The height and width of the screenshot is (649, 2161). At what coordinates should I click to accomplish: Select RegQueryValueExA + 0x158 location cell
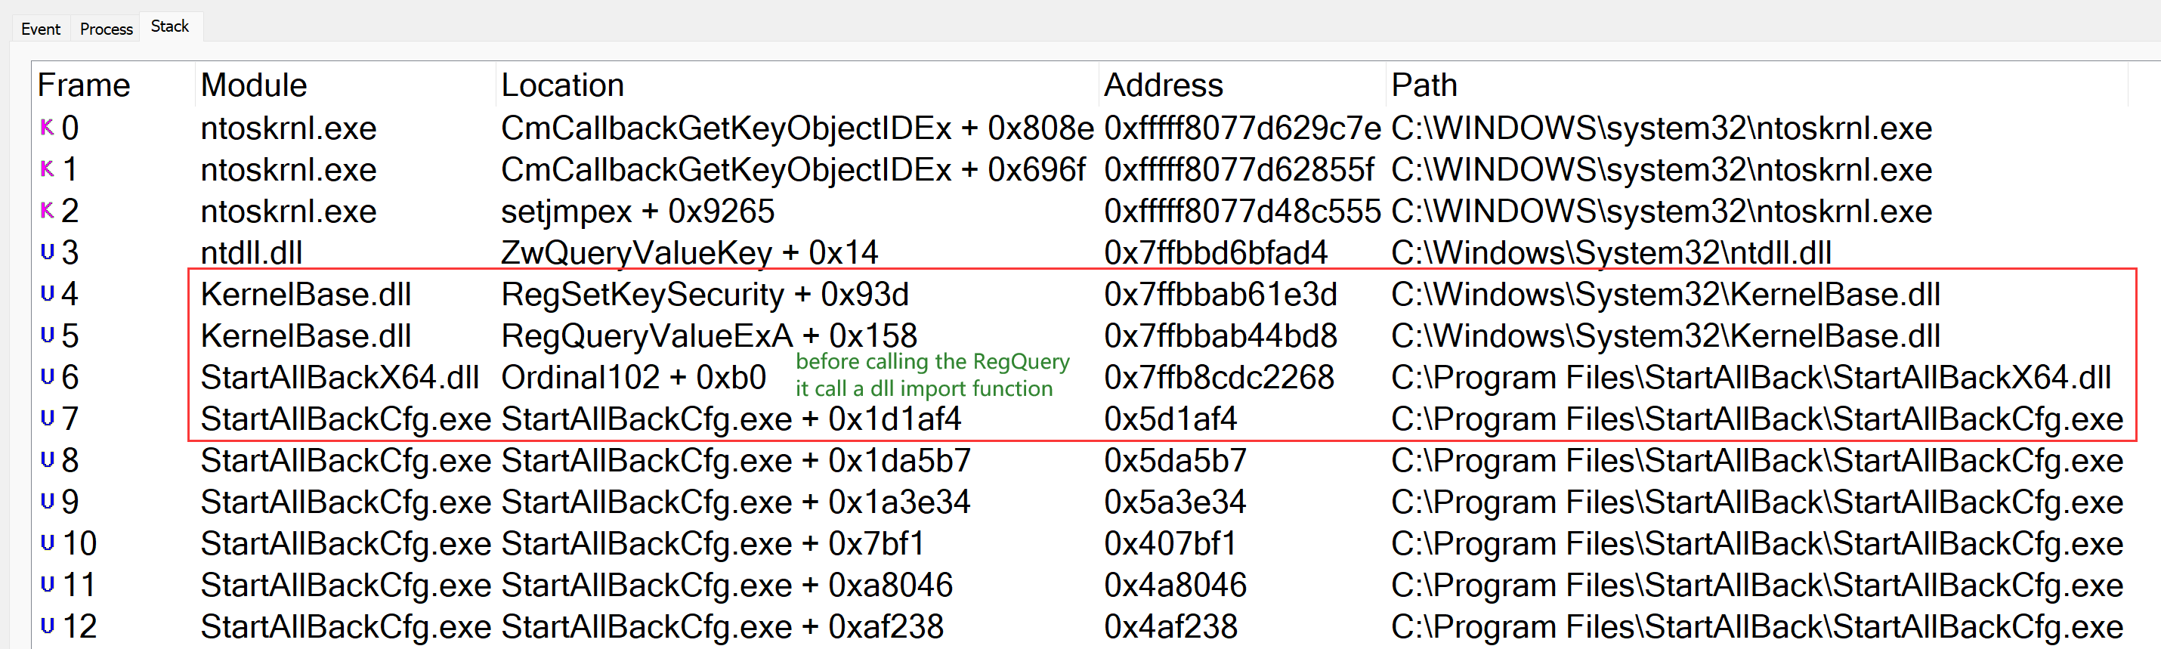click(x=709, y=336)
